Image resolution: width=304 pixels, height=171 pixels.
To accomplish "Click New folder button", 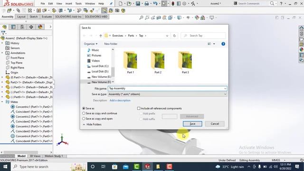I will click(x=111, y=44).
